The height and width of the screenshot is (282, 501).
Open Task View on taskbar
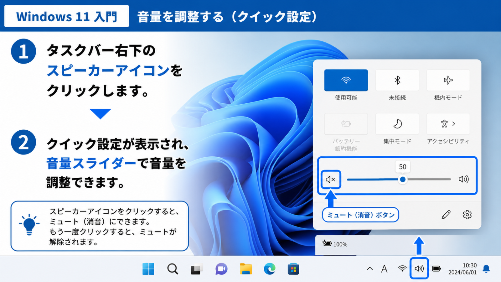point(197,269)
